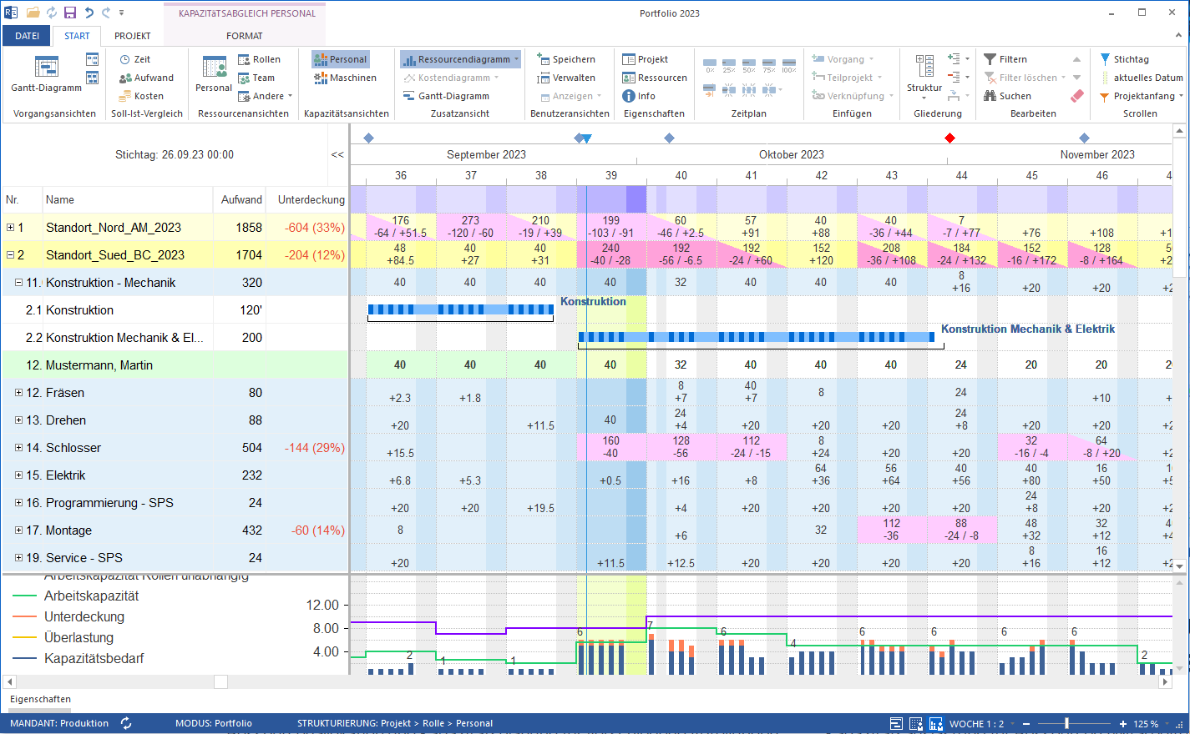
Task: Click the red diamond milestone marker
Action: (949, 138)
